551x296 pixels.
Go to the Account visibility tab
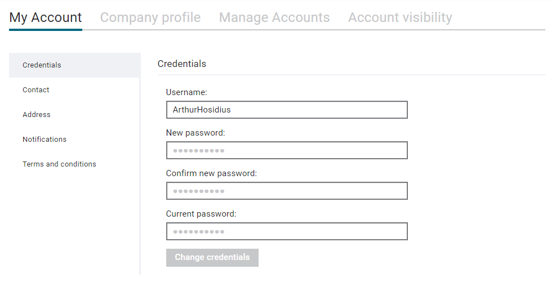[400, 17]
